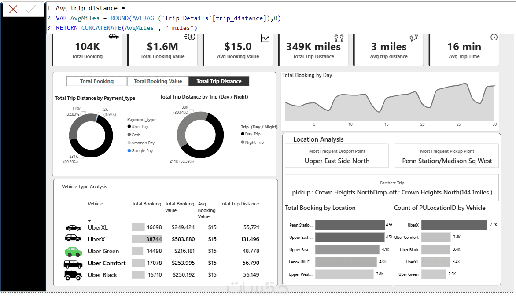Click the Penn Station bar in Total Booking by Location

pyautogui.click(x=350, y=225)
